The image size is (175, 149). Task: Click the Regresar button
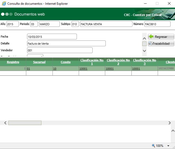click(161, 37)
